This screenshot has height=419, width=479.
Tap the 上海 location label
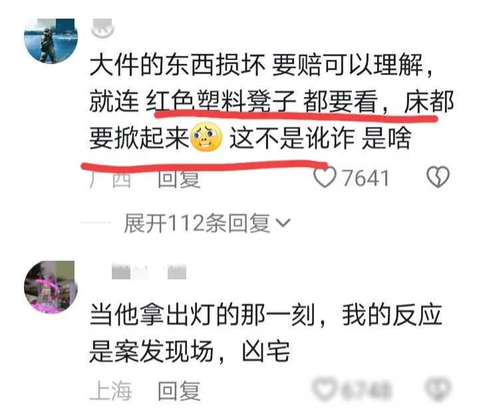pos(110,390)
